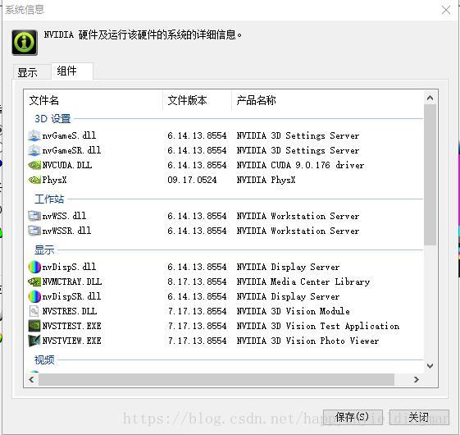Click the nvGameS.dll file icon
460x435 pixels.
pos(34,135)
